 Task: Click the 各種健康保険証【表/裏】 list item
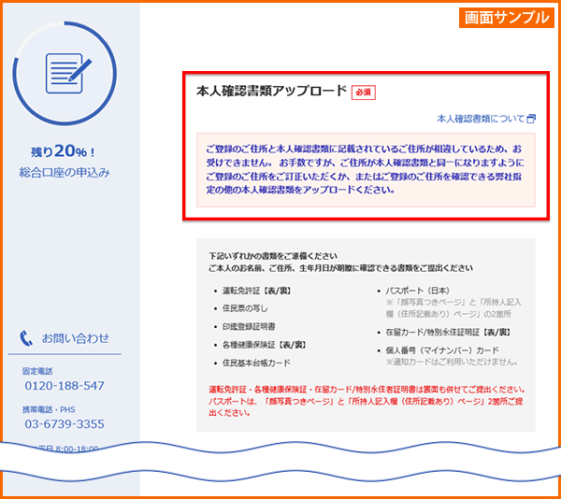coord(265,345)
